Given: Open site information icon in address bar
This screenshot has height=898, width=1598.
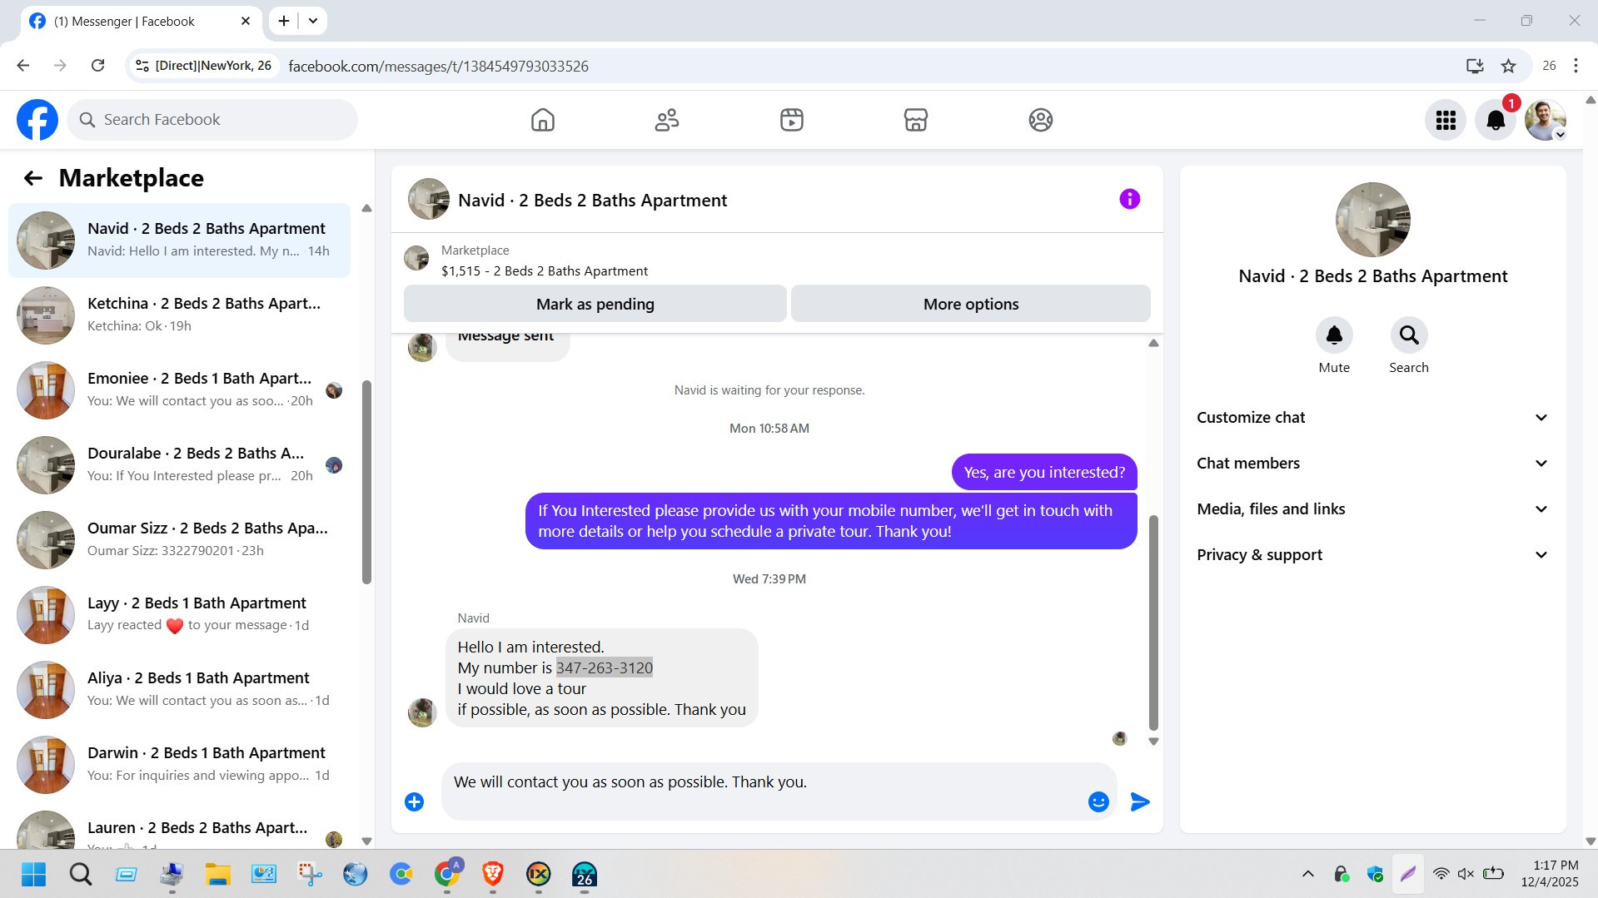Looking at the screenshot, I should coord(142,66).
